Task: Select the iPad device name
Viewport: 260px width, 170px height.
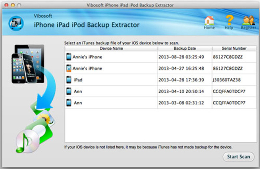Action: [x=78, y=80]
